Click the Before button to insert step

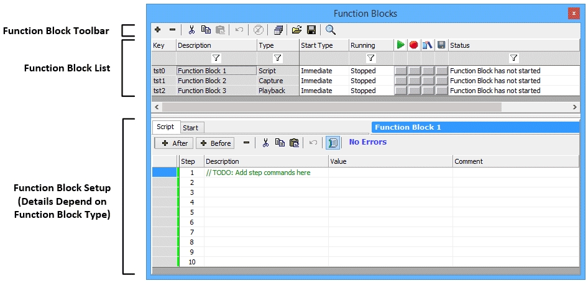pos(215,143)
